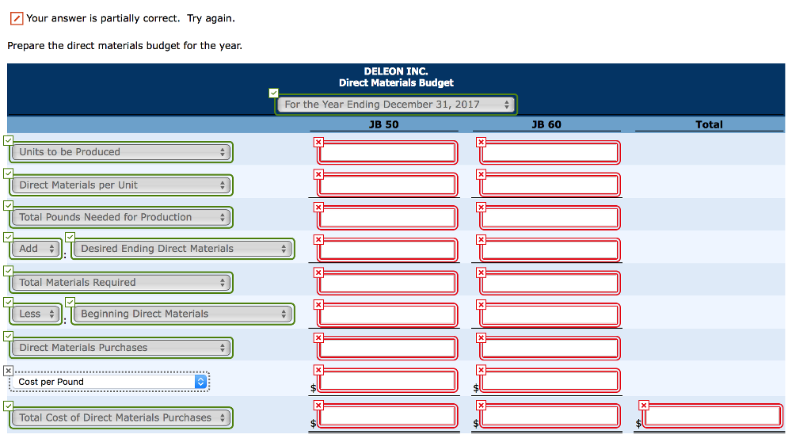This screenshot has height=442, width=811.
Task: Open the 'Total Cost of Direct Materials Purchases' dropdown
Action: point(121,417)
